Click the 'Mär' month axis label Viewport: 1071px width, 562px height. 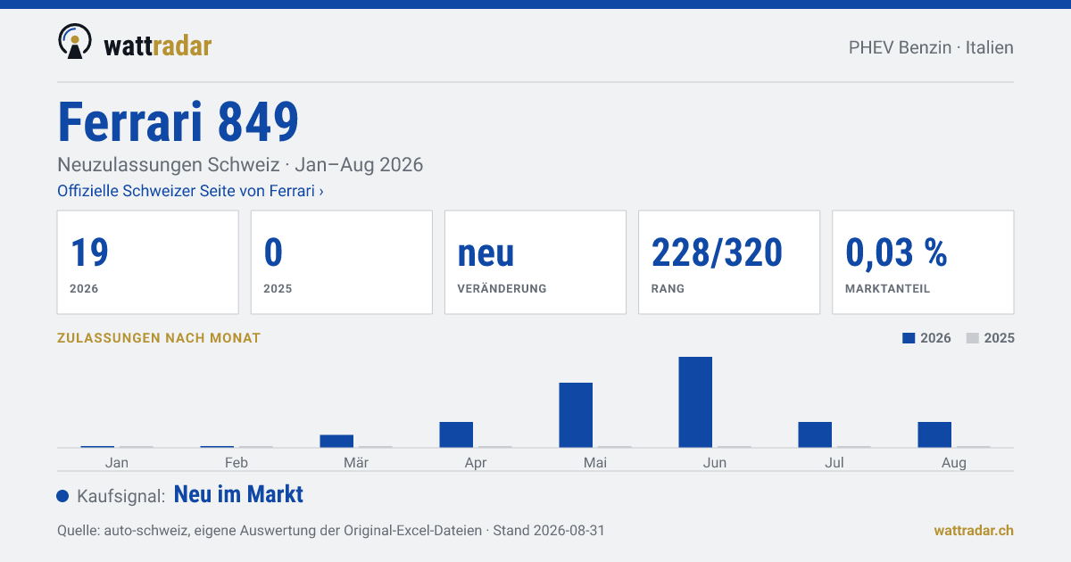[356, 462]
